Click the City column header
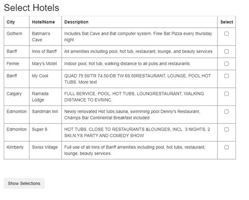This screenshot has width=249, height=200. coord(11,22)
